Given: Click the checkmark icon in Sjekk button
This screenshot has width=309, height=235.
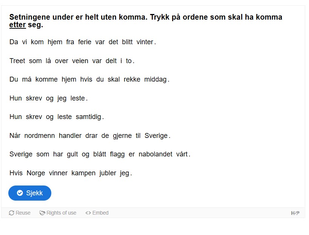Looking at the screenshot, I should [x=20, y=193].
